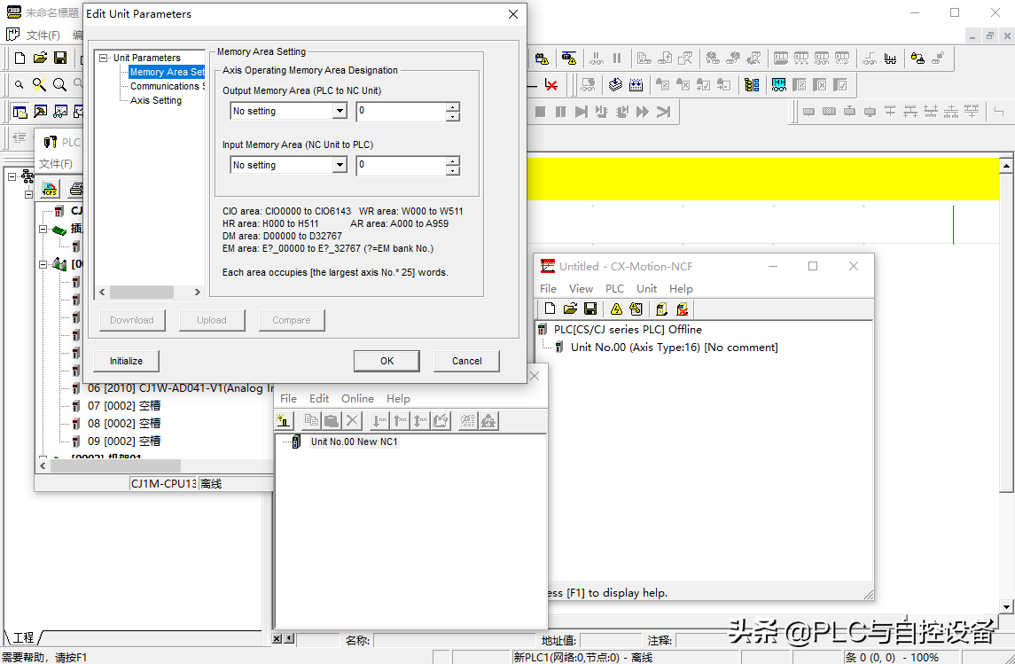1015x664 pixels.
Task: Open Input Memory Area dropdown
Action: pyautogui.click(x=339, y=166)
